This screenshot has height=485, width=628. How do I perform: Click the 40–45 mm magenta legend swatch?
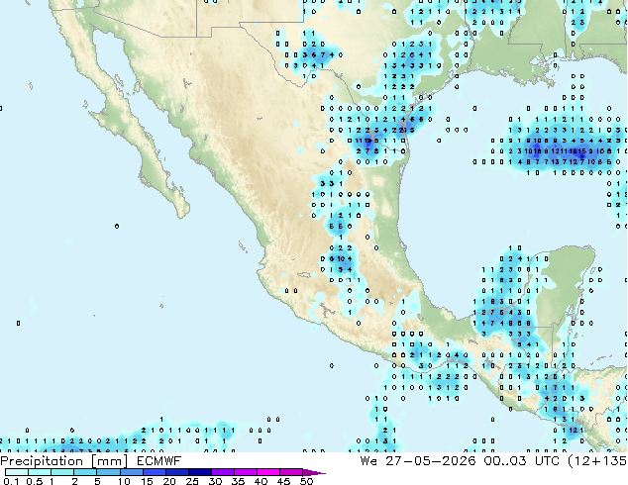[268, 472]
